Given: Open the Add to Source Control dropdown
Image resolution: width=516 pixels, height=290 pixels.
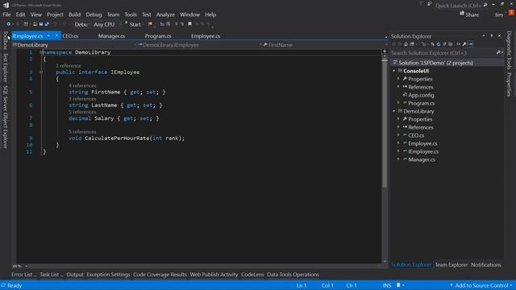Looking at the screenshot, I should point(481,285).
